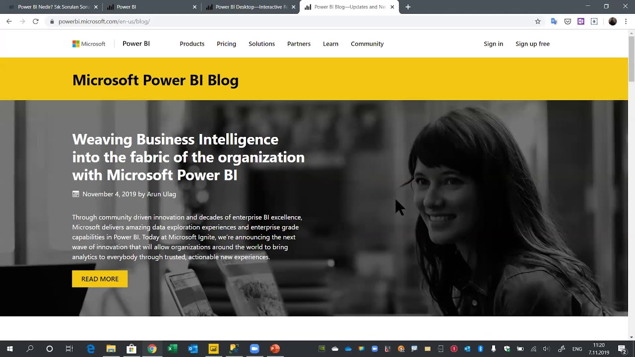
Task: Open a new browser tab
Action: pyautogui.click(x=408, y=7)
